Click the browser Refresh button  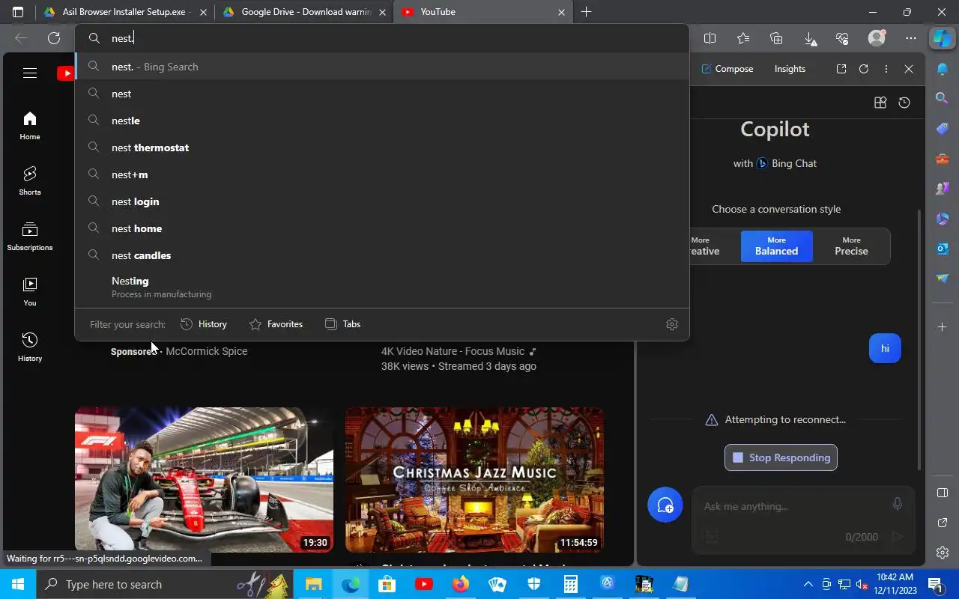click(x=54, y=38)
